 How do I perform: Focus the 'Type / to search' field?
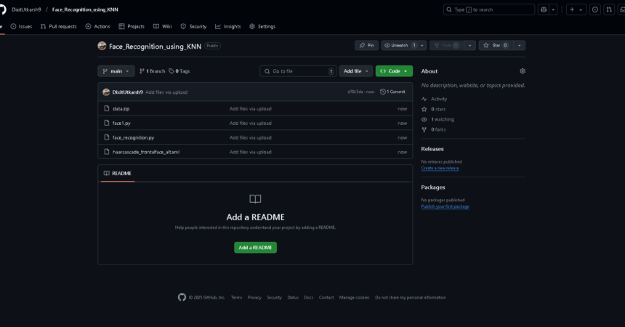point(489,9)
